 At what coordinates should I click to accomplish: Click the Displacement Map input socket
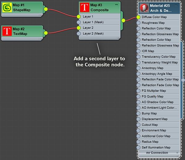point(138,119)
